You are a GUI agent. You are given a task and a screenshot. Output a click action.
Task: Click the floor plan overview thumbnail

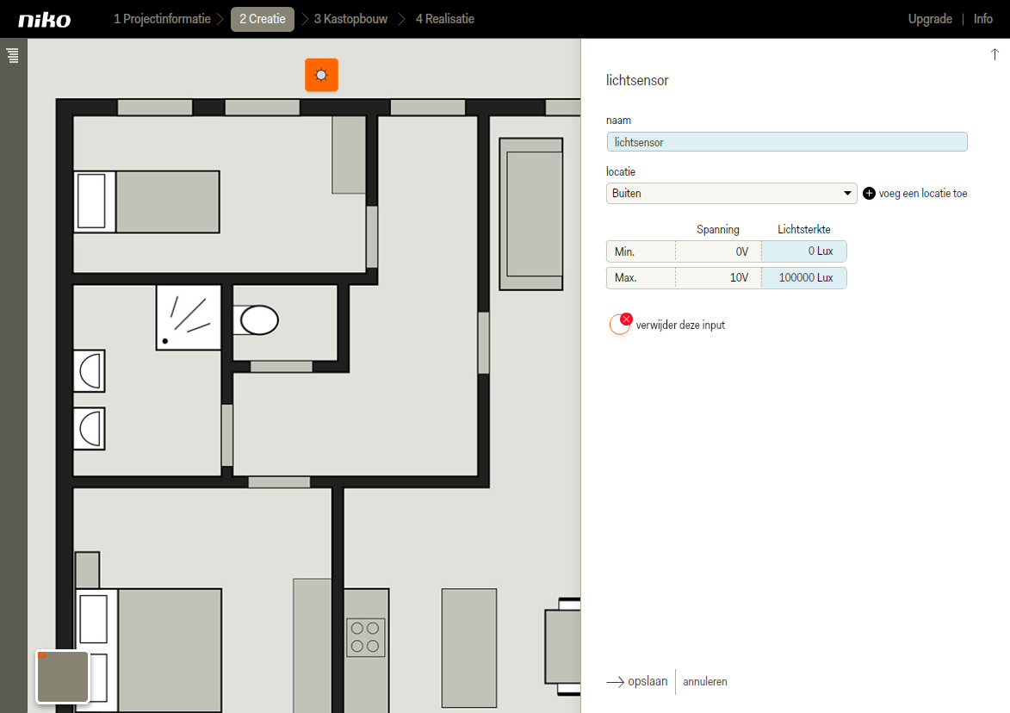(x=63, y=676)
